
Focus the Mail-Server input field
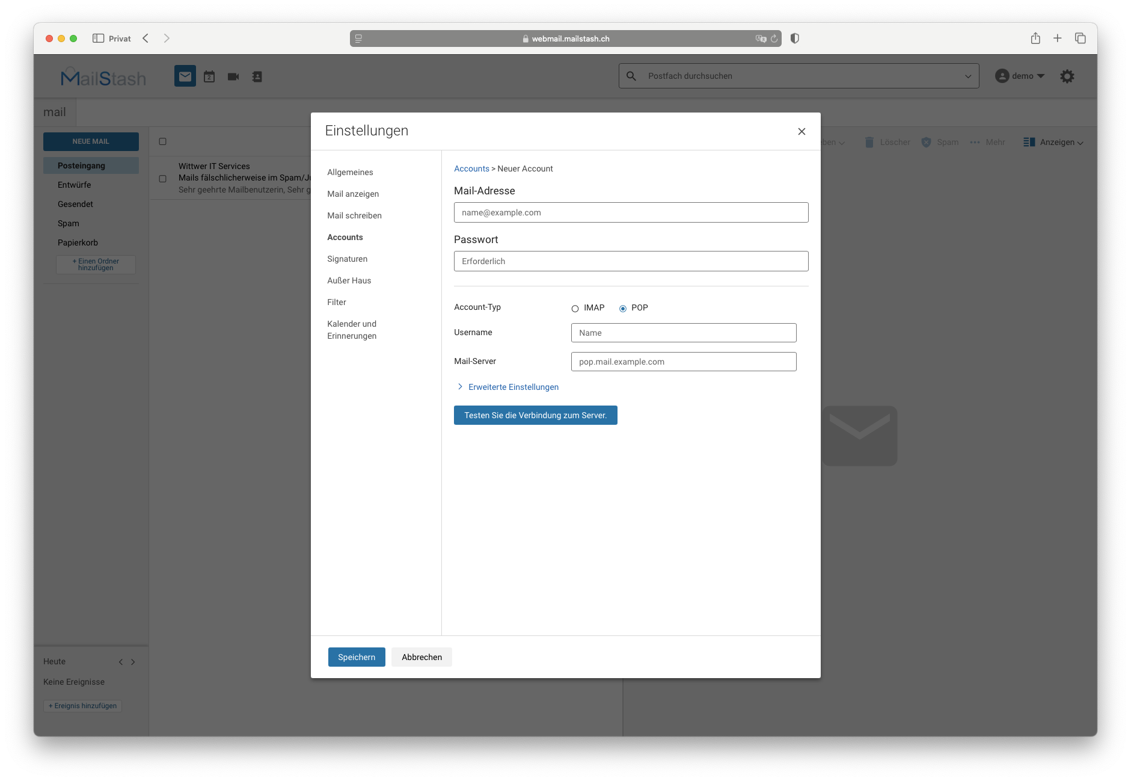point(684,362)
